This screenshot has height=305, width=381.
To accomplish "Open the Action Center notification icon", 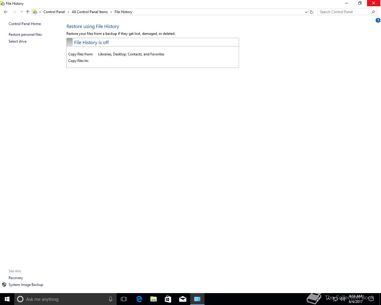I will click(x=371, y=299).
